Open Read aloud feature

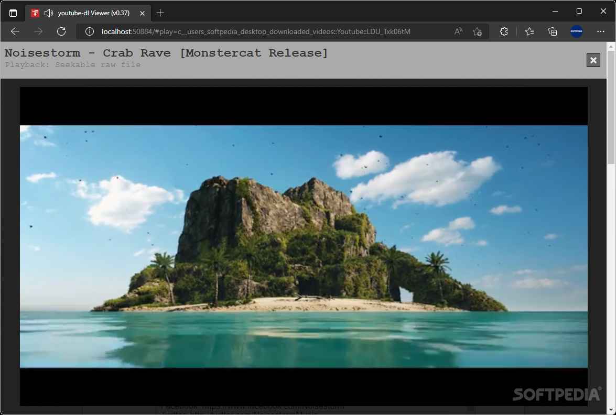(458, 31)
